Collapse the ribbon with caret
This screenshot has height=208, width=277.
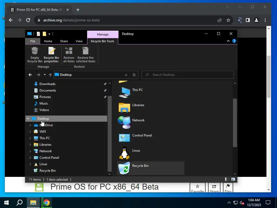point(228,41)
